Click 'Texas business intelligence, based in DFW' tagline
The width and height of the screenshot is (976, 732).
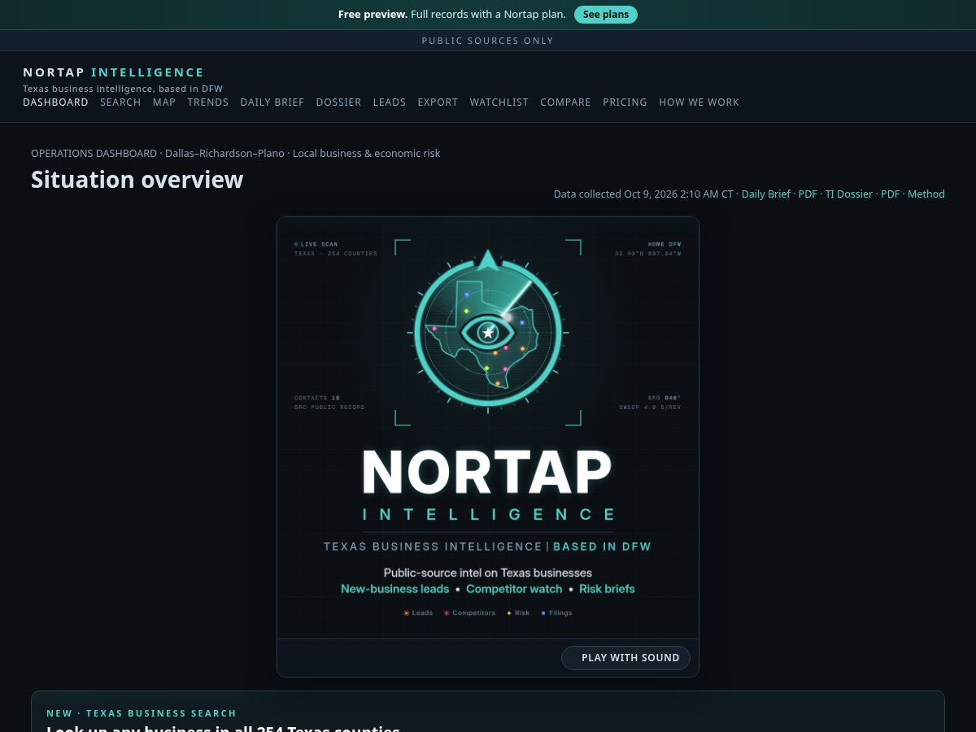pos(123,89)
